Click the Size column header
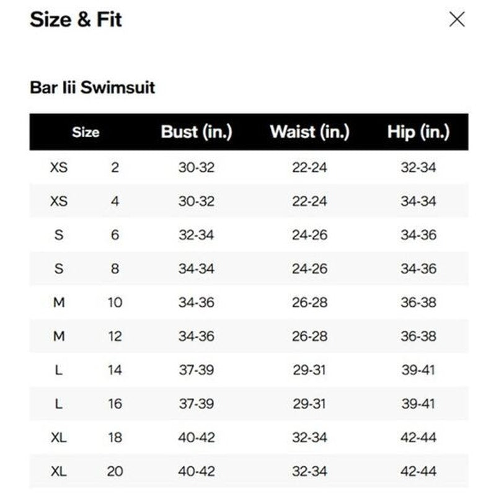 (x=85, y=131)
